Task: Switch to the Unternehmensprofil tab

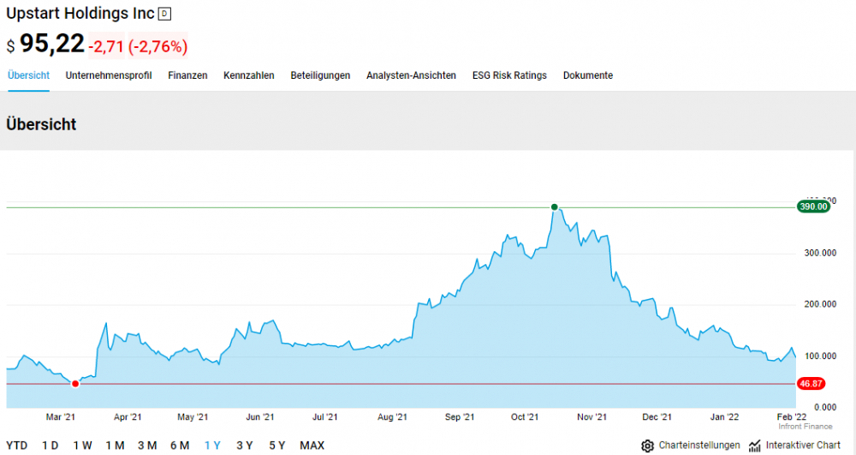Action: [109, 75]
